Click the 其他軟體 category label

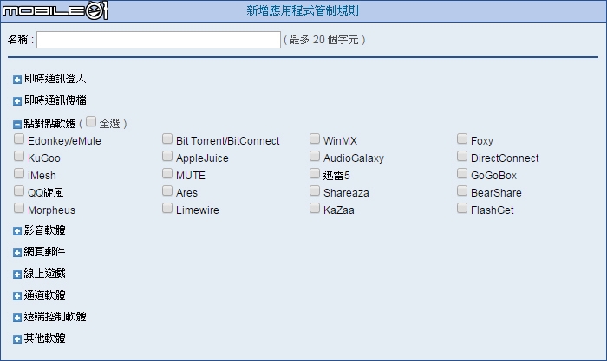tap(44, 338)
